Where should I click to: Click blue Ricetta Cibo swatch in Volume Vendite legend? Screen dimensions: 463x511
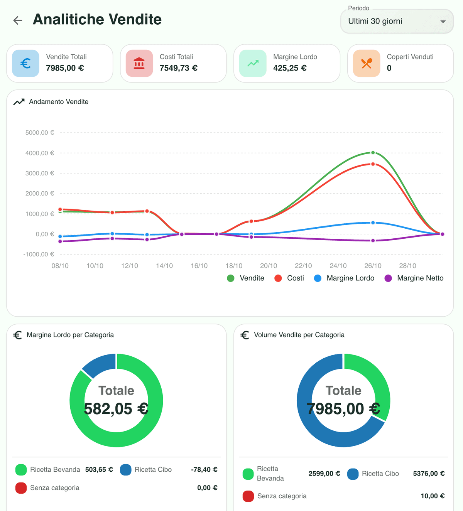pos(353,474)
